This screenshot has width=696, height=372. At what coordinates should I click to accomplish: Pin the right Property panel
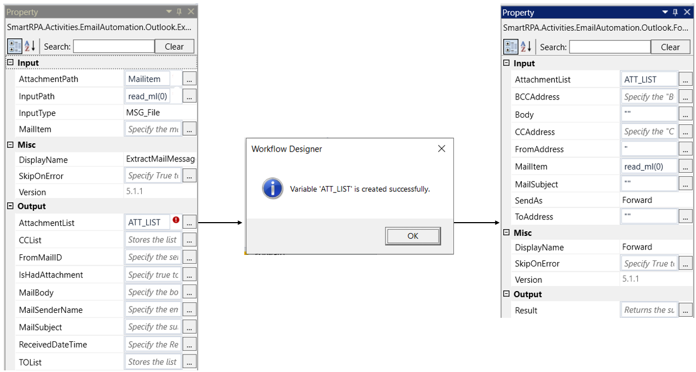click(x=675, y=13)
